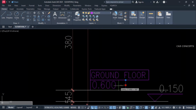Open the annotation scale 1:1 / 100% dropdown
The height and width of the screenshot is (110, 196).
[166, 108]
